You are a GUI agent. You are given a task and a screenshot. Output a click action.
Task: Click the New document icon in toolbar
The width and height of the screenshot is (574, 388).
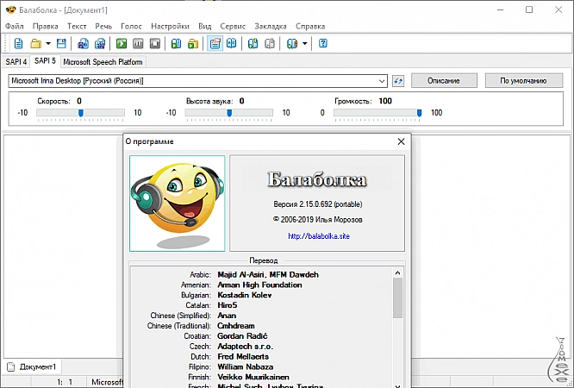[18, 43]
